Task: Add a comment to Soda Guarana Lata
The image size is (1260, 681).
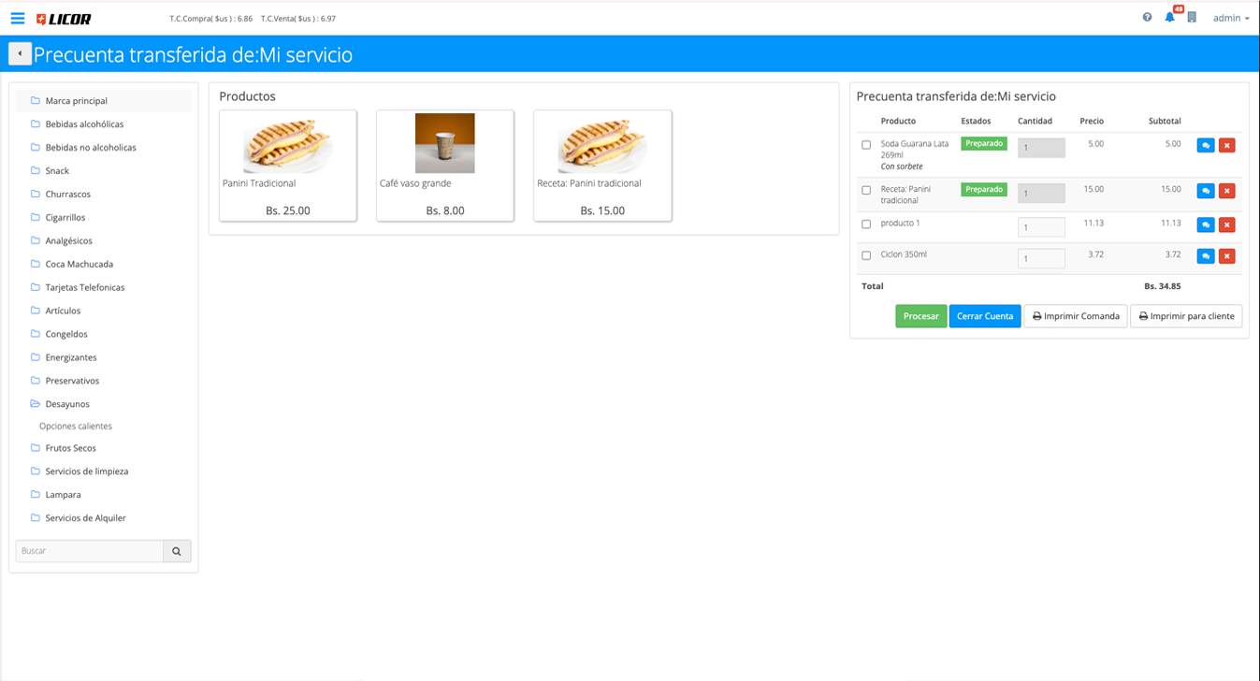Action: [x=1206, y=146]
